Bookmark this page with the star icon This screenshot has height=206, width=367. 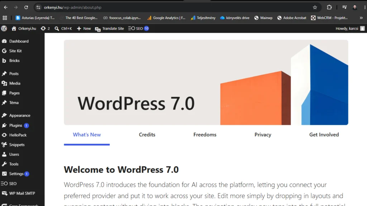coord(315,8)
